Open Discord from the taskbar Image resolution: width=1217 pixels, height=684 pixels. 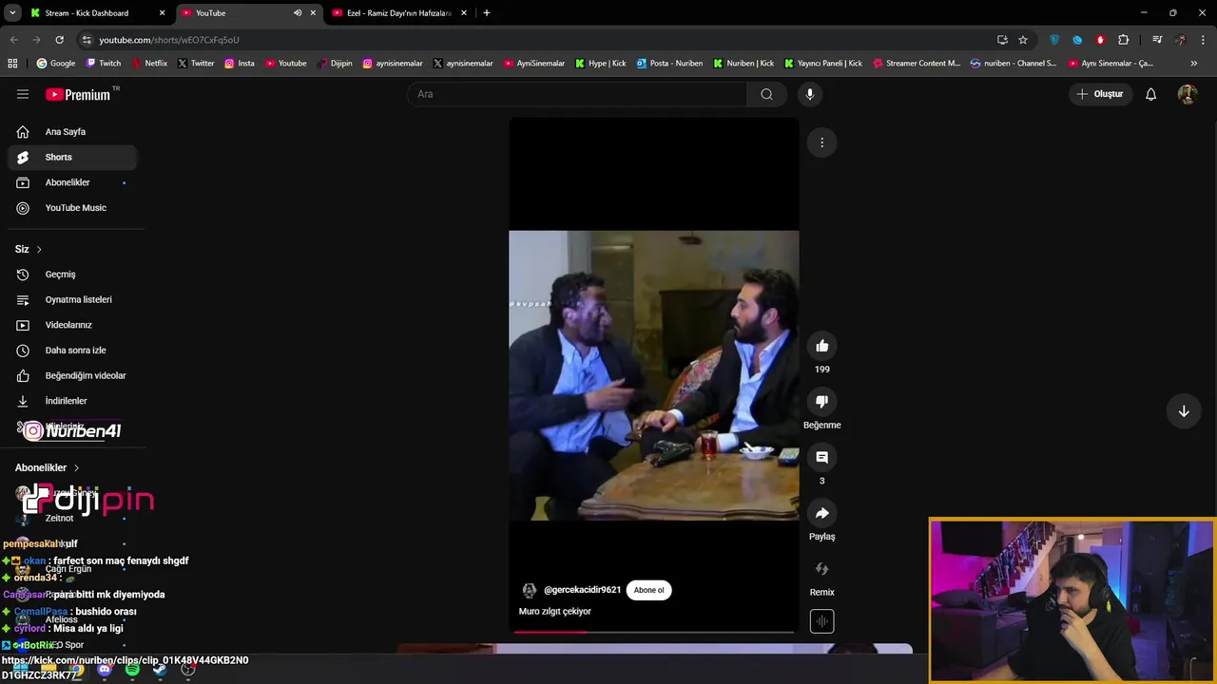coord(105,670)
